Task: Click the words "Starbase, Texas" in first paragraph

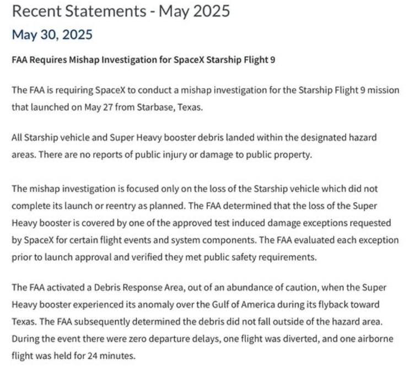Action: 170,107
